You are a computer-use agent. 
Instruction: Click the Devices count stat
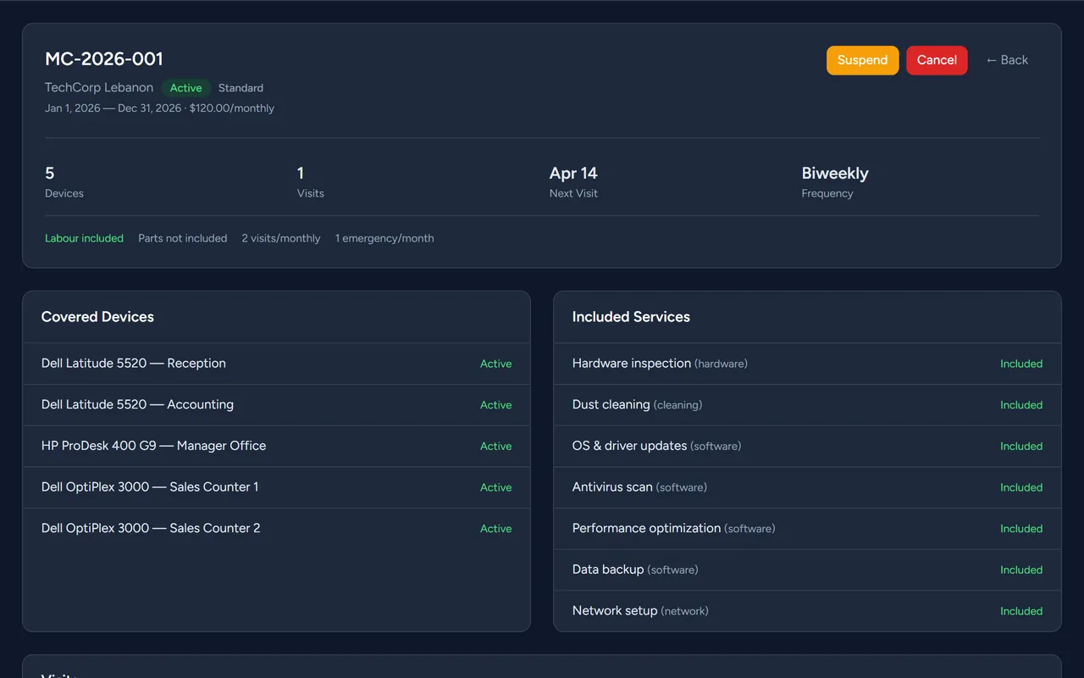[x=64, y=182]
